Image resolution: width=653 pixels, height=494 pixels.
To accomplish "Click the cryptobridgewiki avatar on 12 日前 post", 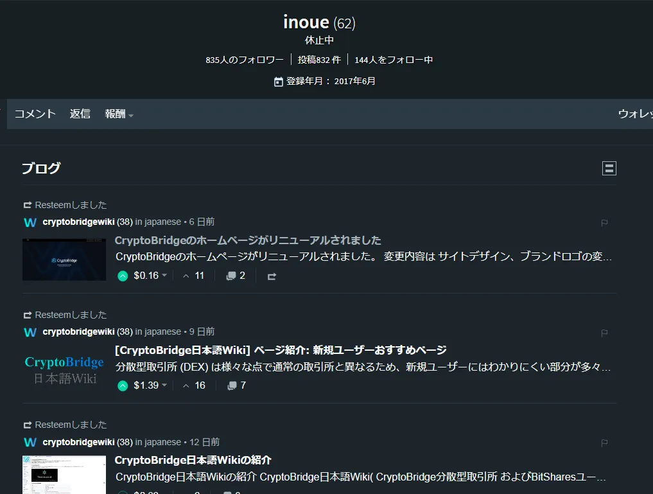I will pos(30,443).
